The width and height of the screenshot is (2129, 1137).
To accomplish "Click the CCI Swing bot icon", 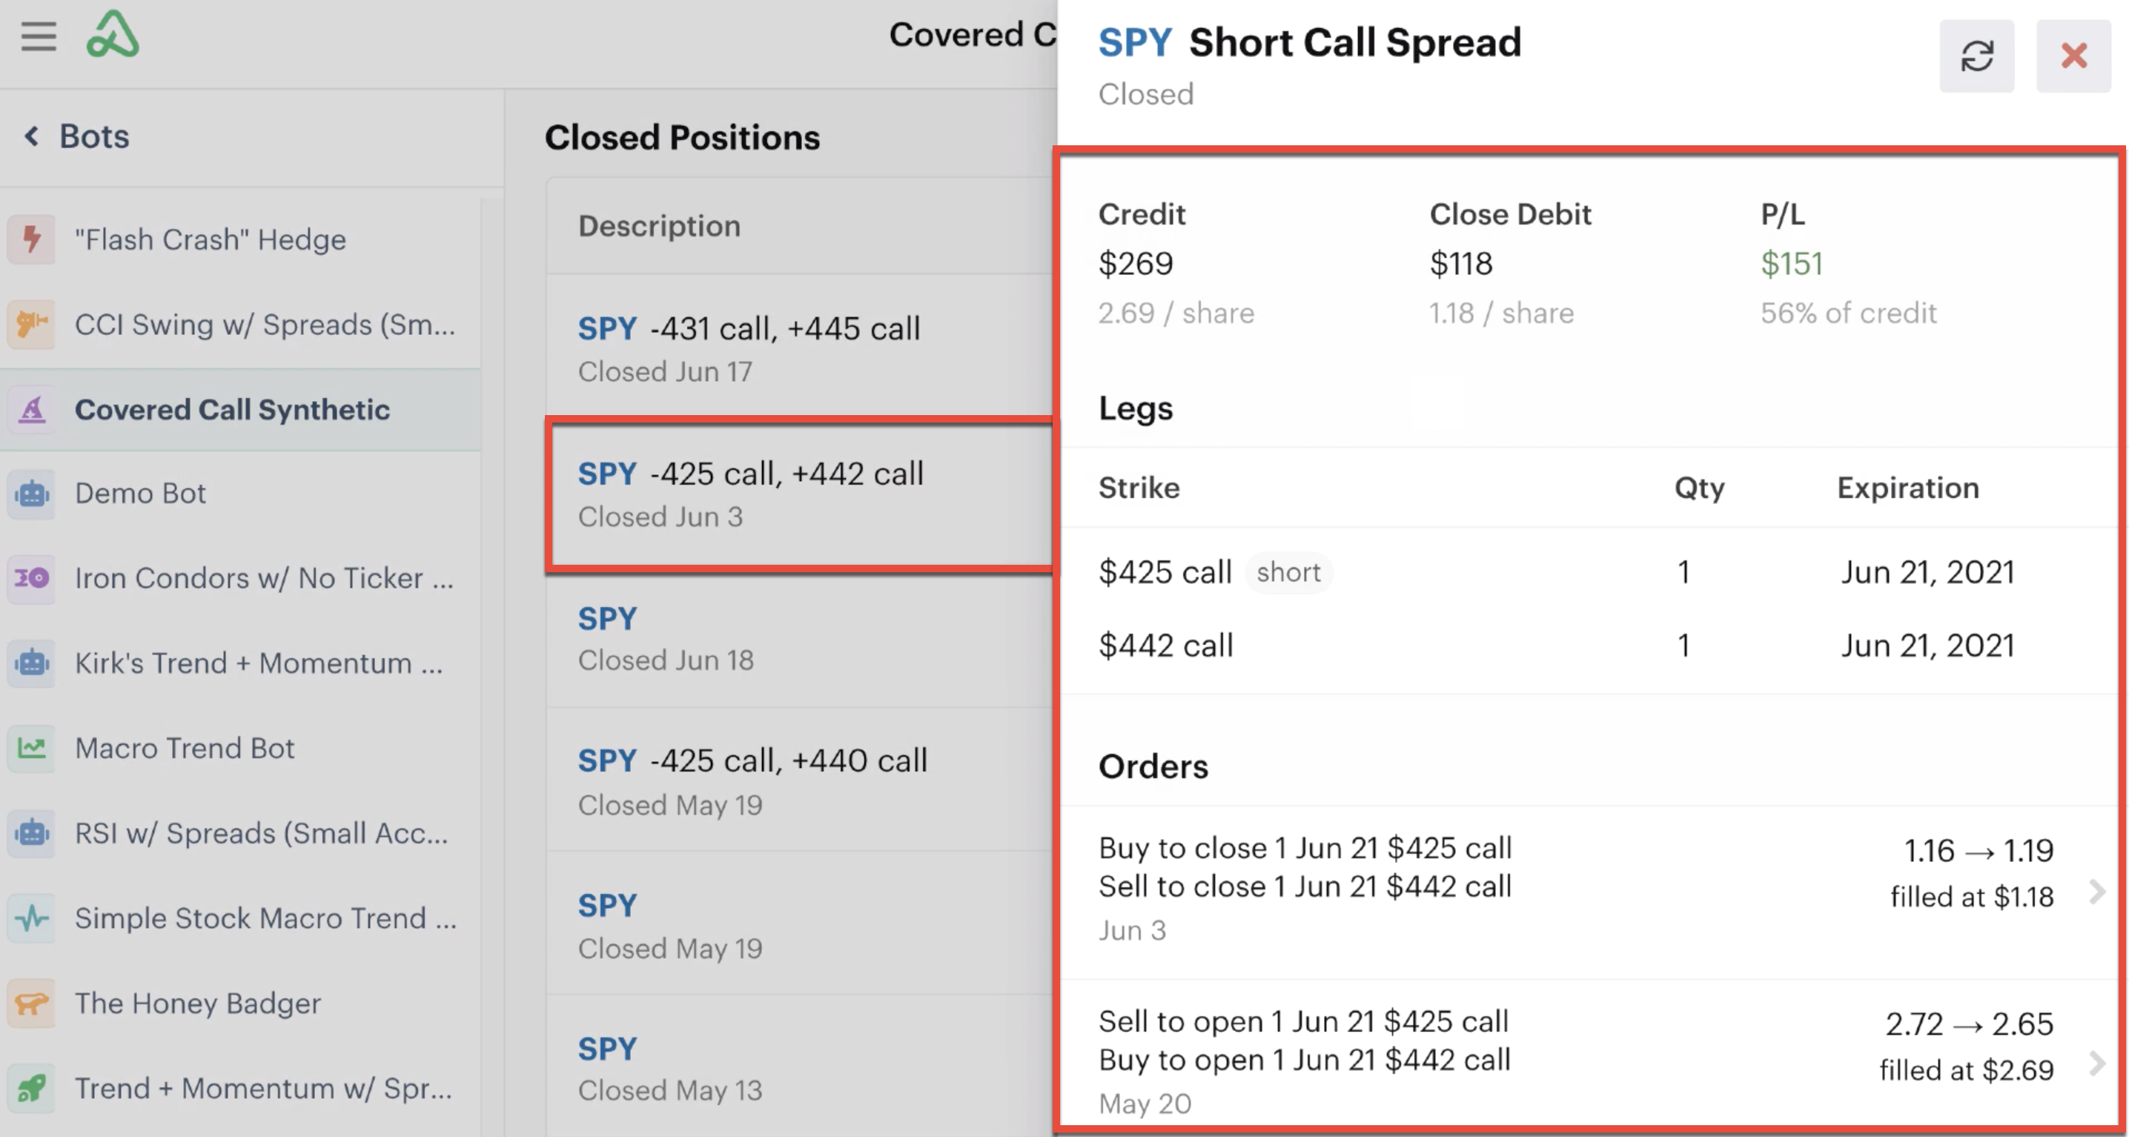I will click(x=31, y=325).
